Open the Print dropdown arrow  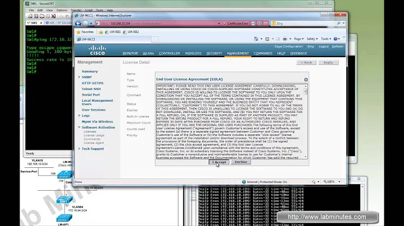pos(290,39)
